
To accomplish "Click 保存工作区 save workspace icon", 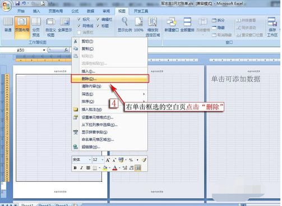I will tap(272, 27).
